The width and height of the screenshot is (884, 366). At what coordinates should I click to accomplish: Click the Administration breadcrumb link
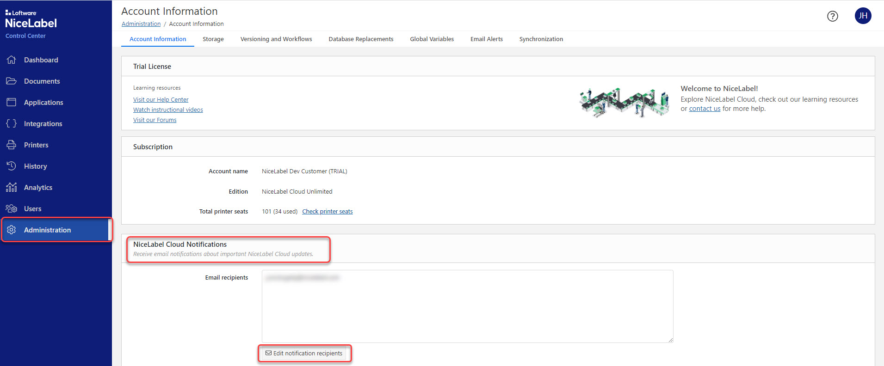coord(141,24)
